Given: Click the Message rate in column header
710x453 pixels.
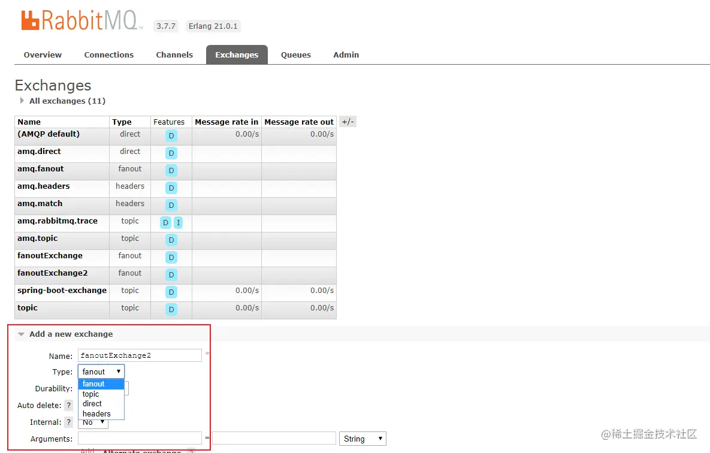Looking at the screenshot, I should tap(226, 122).
